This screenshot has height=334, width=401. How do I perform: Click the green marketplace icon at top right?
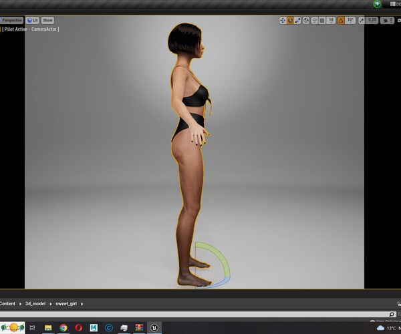[377, 4]
